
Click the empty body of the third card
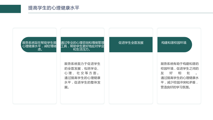tap(131, 78)
